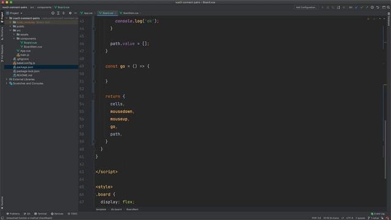Click the Git commit checkmark icon

tap(361, 7)
